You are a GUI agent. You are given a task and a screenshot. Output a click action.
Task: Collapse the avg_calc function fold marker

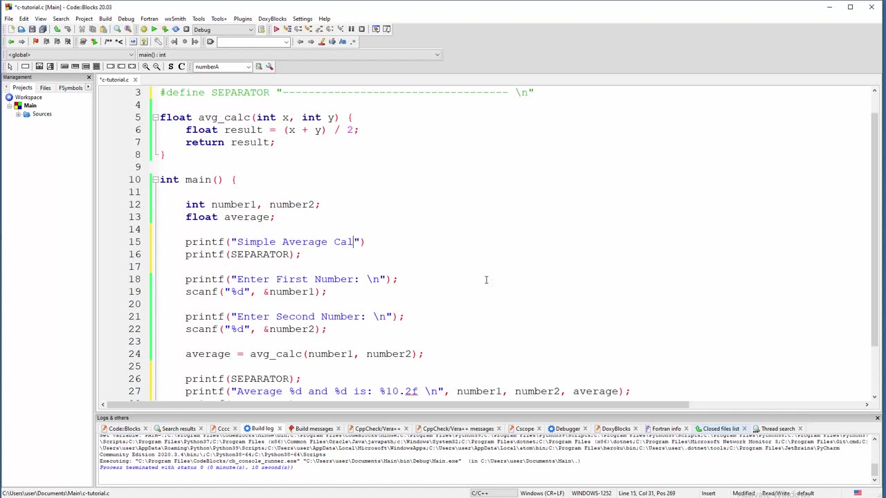point(156,118)
